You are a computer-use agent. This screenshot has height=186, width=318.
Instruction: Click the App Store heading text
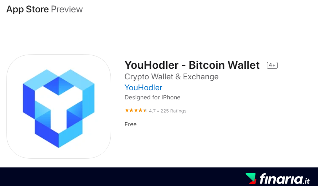pos(28,9)
